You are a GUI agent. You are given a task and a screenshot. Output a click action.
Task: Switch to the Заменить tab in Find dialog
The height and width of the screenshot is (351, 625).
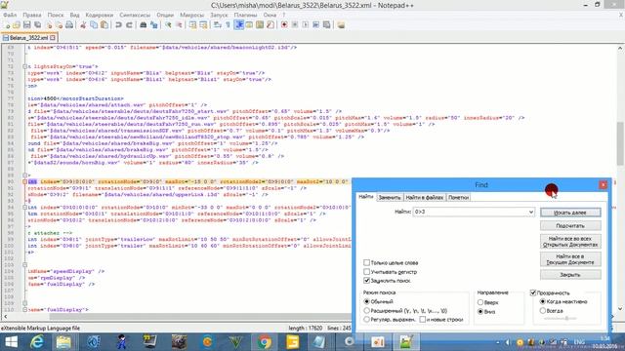click(x=390, y=197)
